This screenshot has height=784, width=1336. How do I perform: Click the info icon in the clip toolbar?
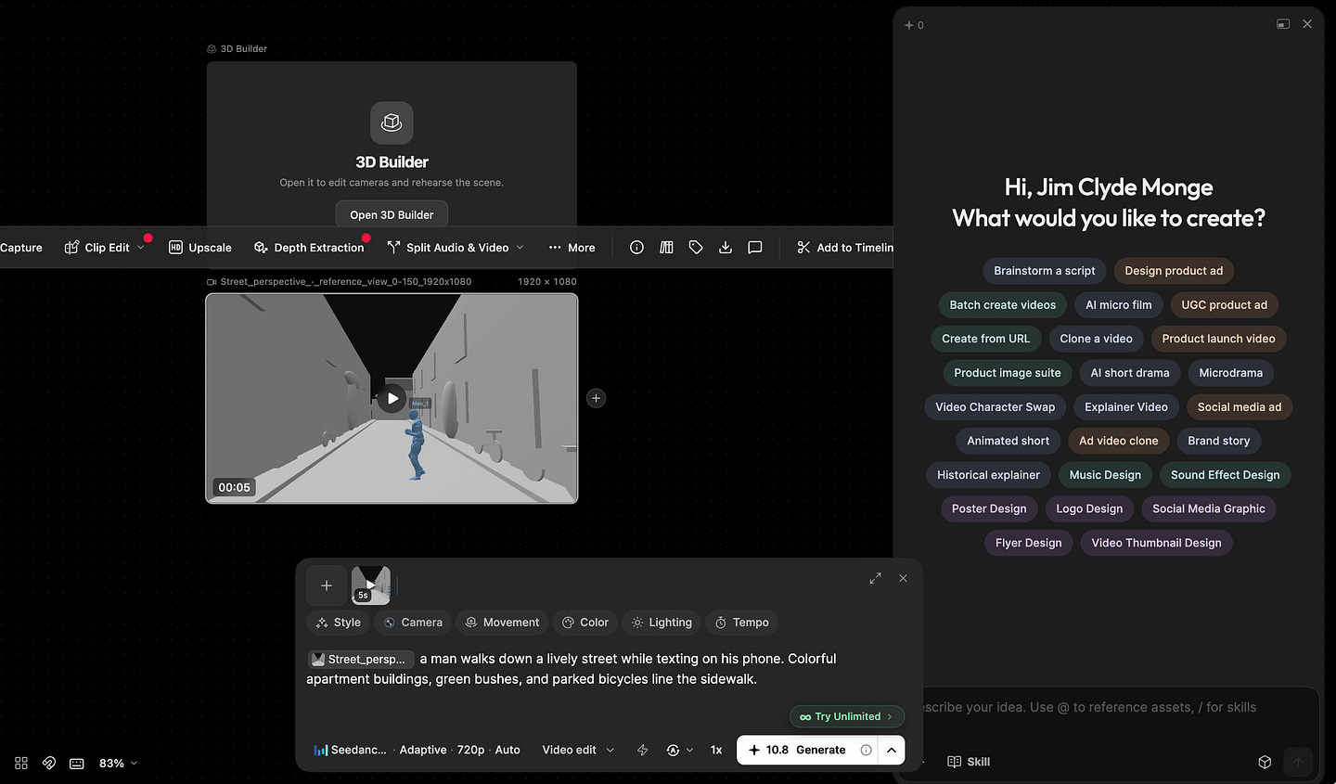636,248
